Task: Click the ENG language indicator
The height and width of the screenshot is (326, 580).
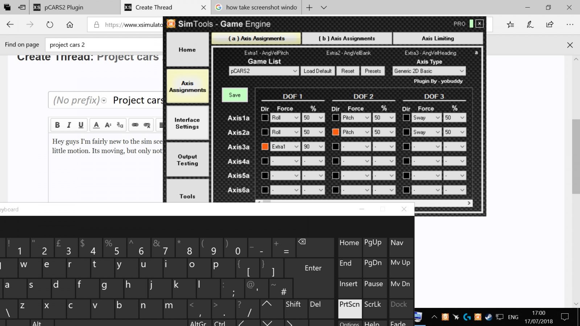Action: (x=513, y=317)
